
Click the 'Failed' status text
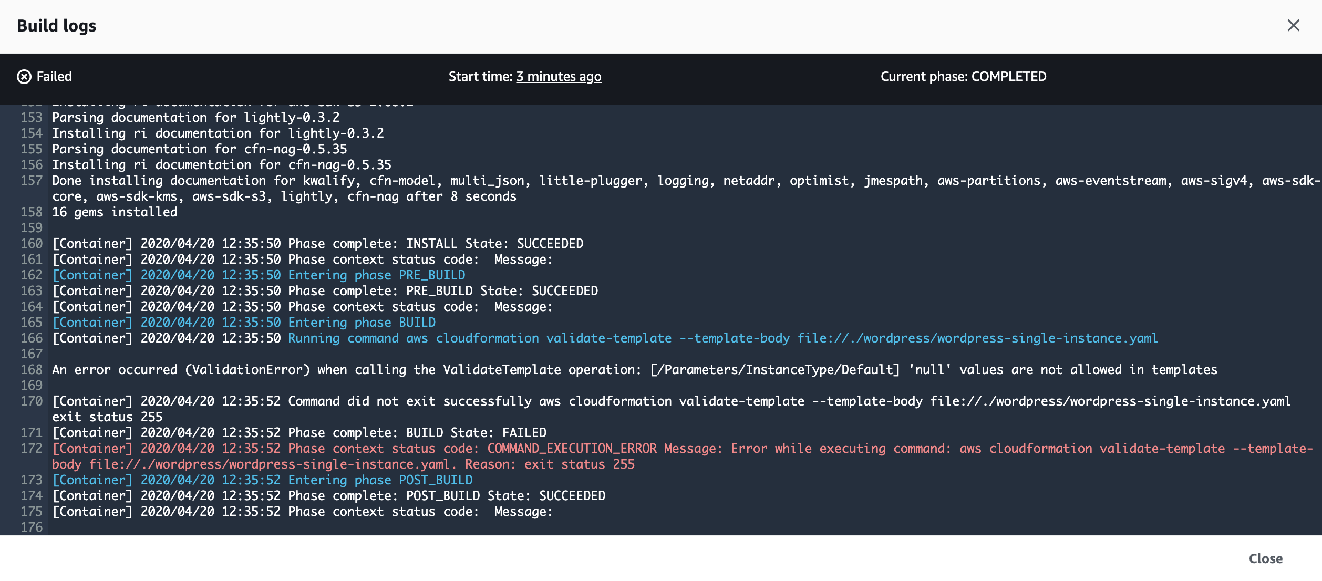(54, 77)
